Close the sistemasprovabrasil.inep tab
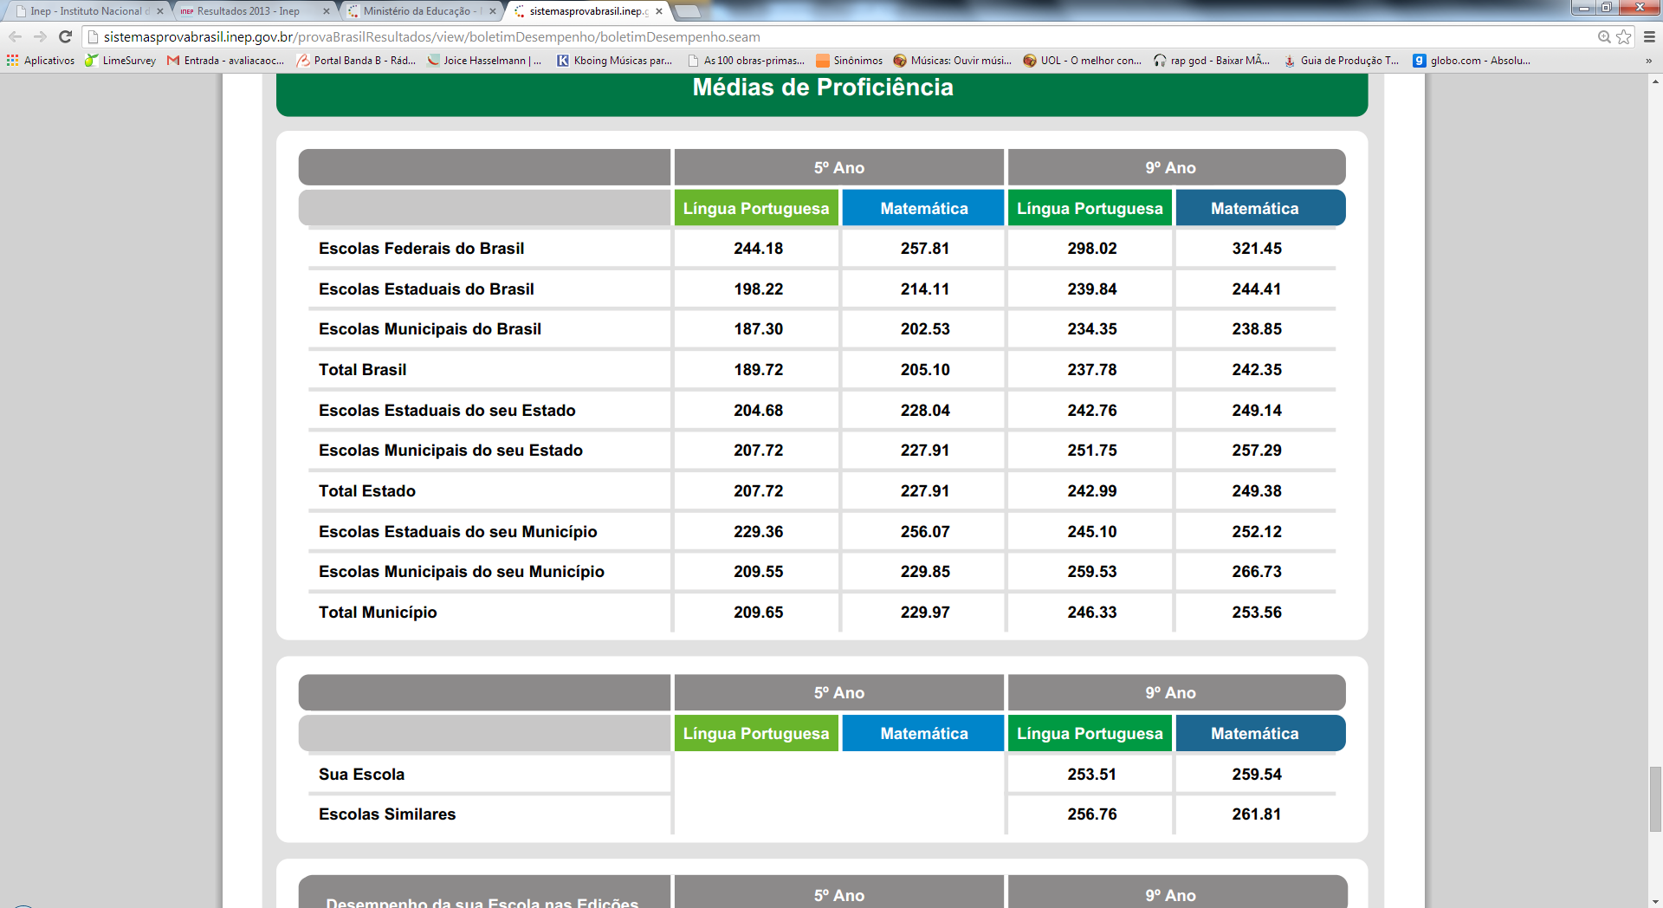The image size is (1663, 908). point(659,11)
